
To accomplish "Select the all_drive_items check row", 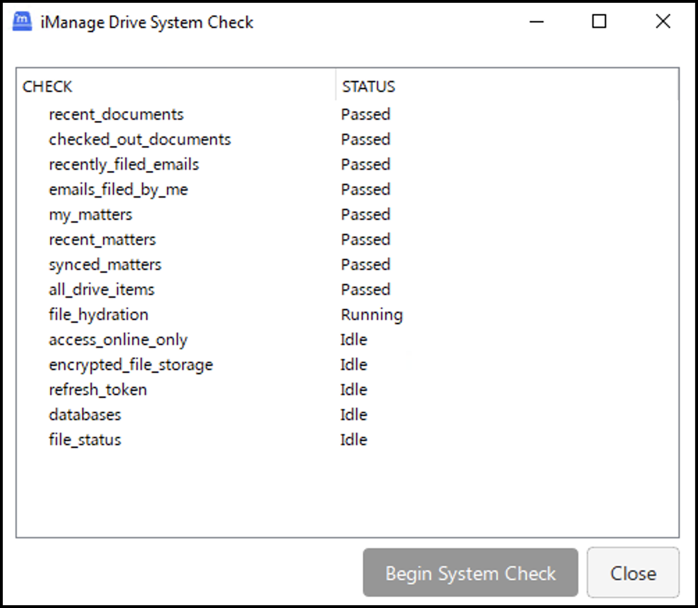I will tap(102, 289).
